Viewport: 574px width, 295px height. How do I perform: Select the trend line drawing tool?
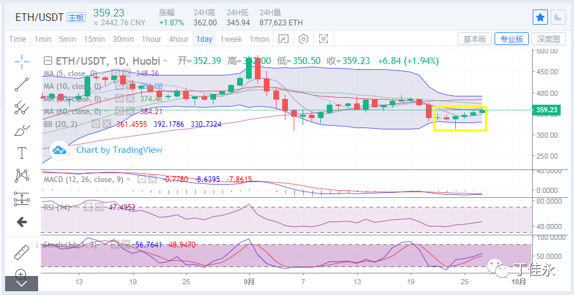click(x=22, y=84)
